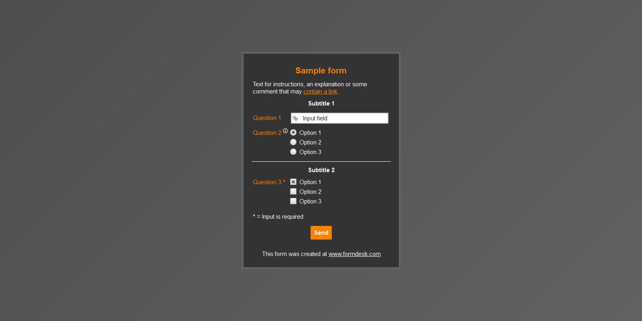642x321 pixels.
Task: Click the '* = Input is required' note
Action: [x=278, y=217]
